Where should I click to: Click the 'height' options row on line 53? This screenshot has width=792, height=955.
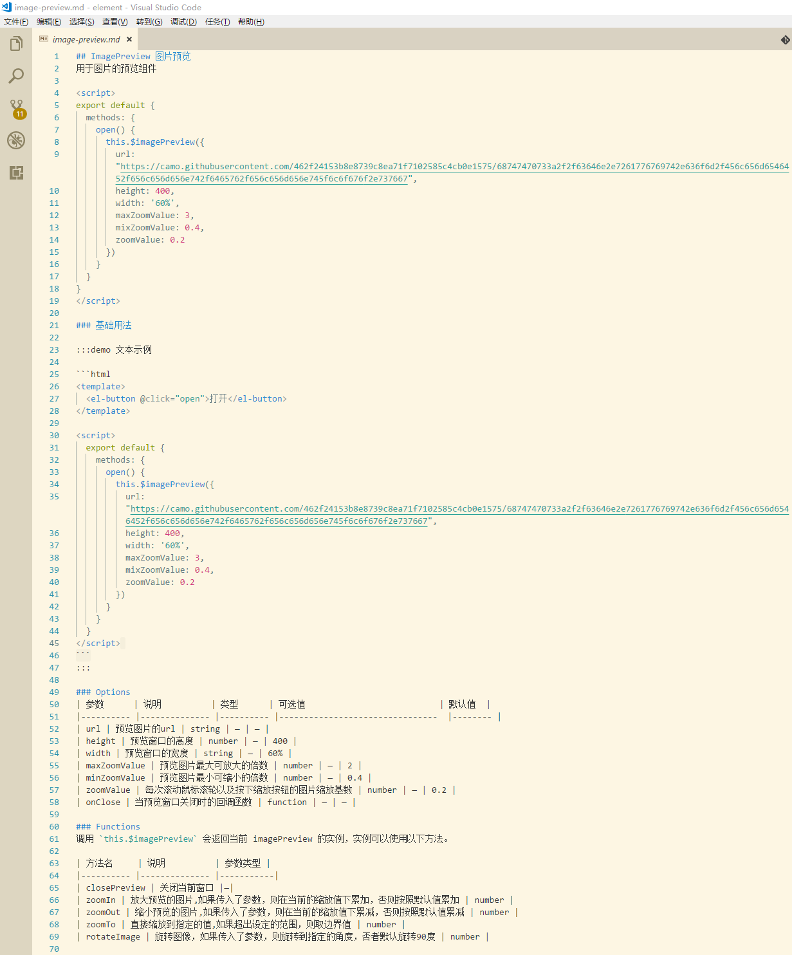pyautogui.click(x=187, y=741)
